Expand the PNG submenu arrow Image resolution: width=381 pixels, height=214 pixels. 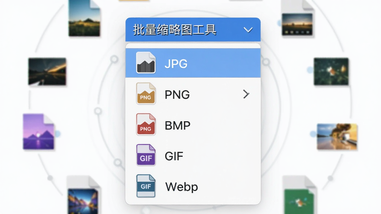click(246, 94)
